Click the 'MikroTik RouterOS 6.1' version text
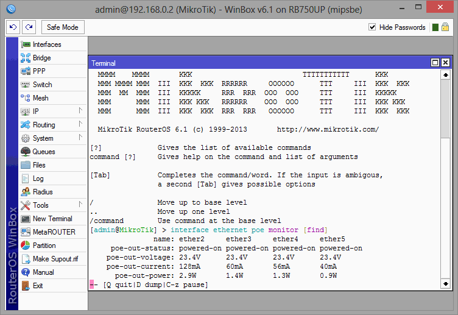The image size is (458, 315). point(143,129)
